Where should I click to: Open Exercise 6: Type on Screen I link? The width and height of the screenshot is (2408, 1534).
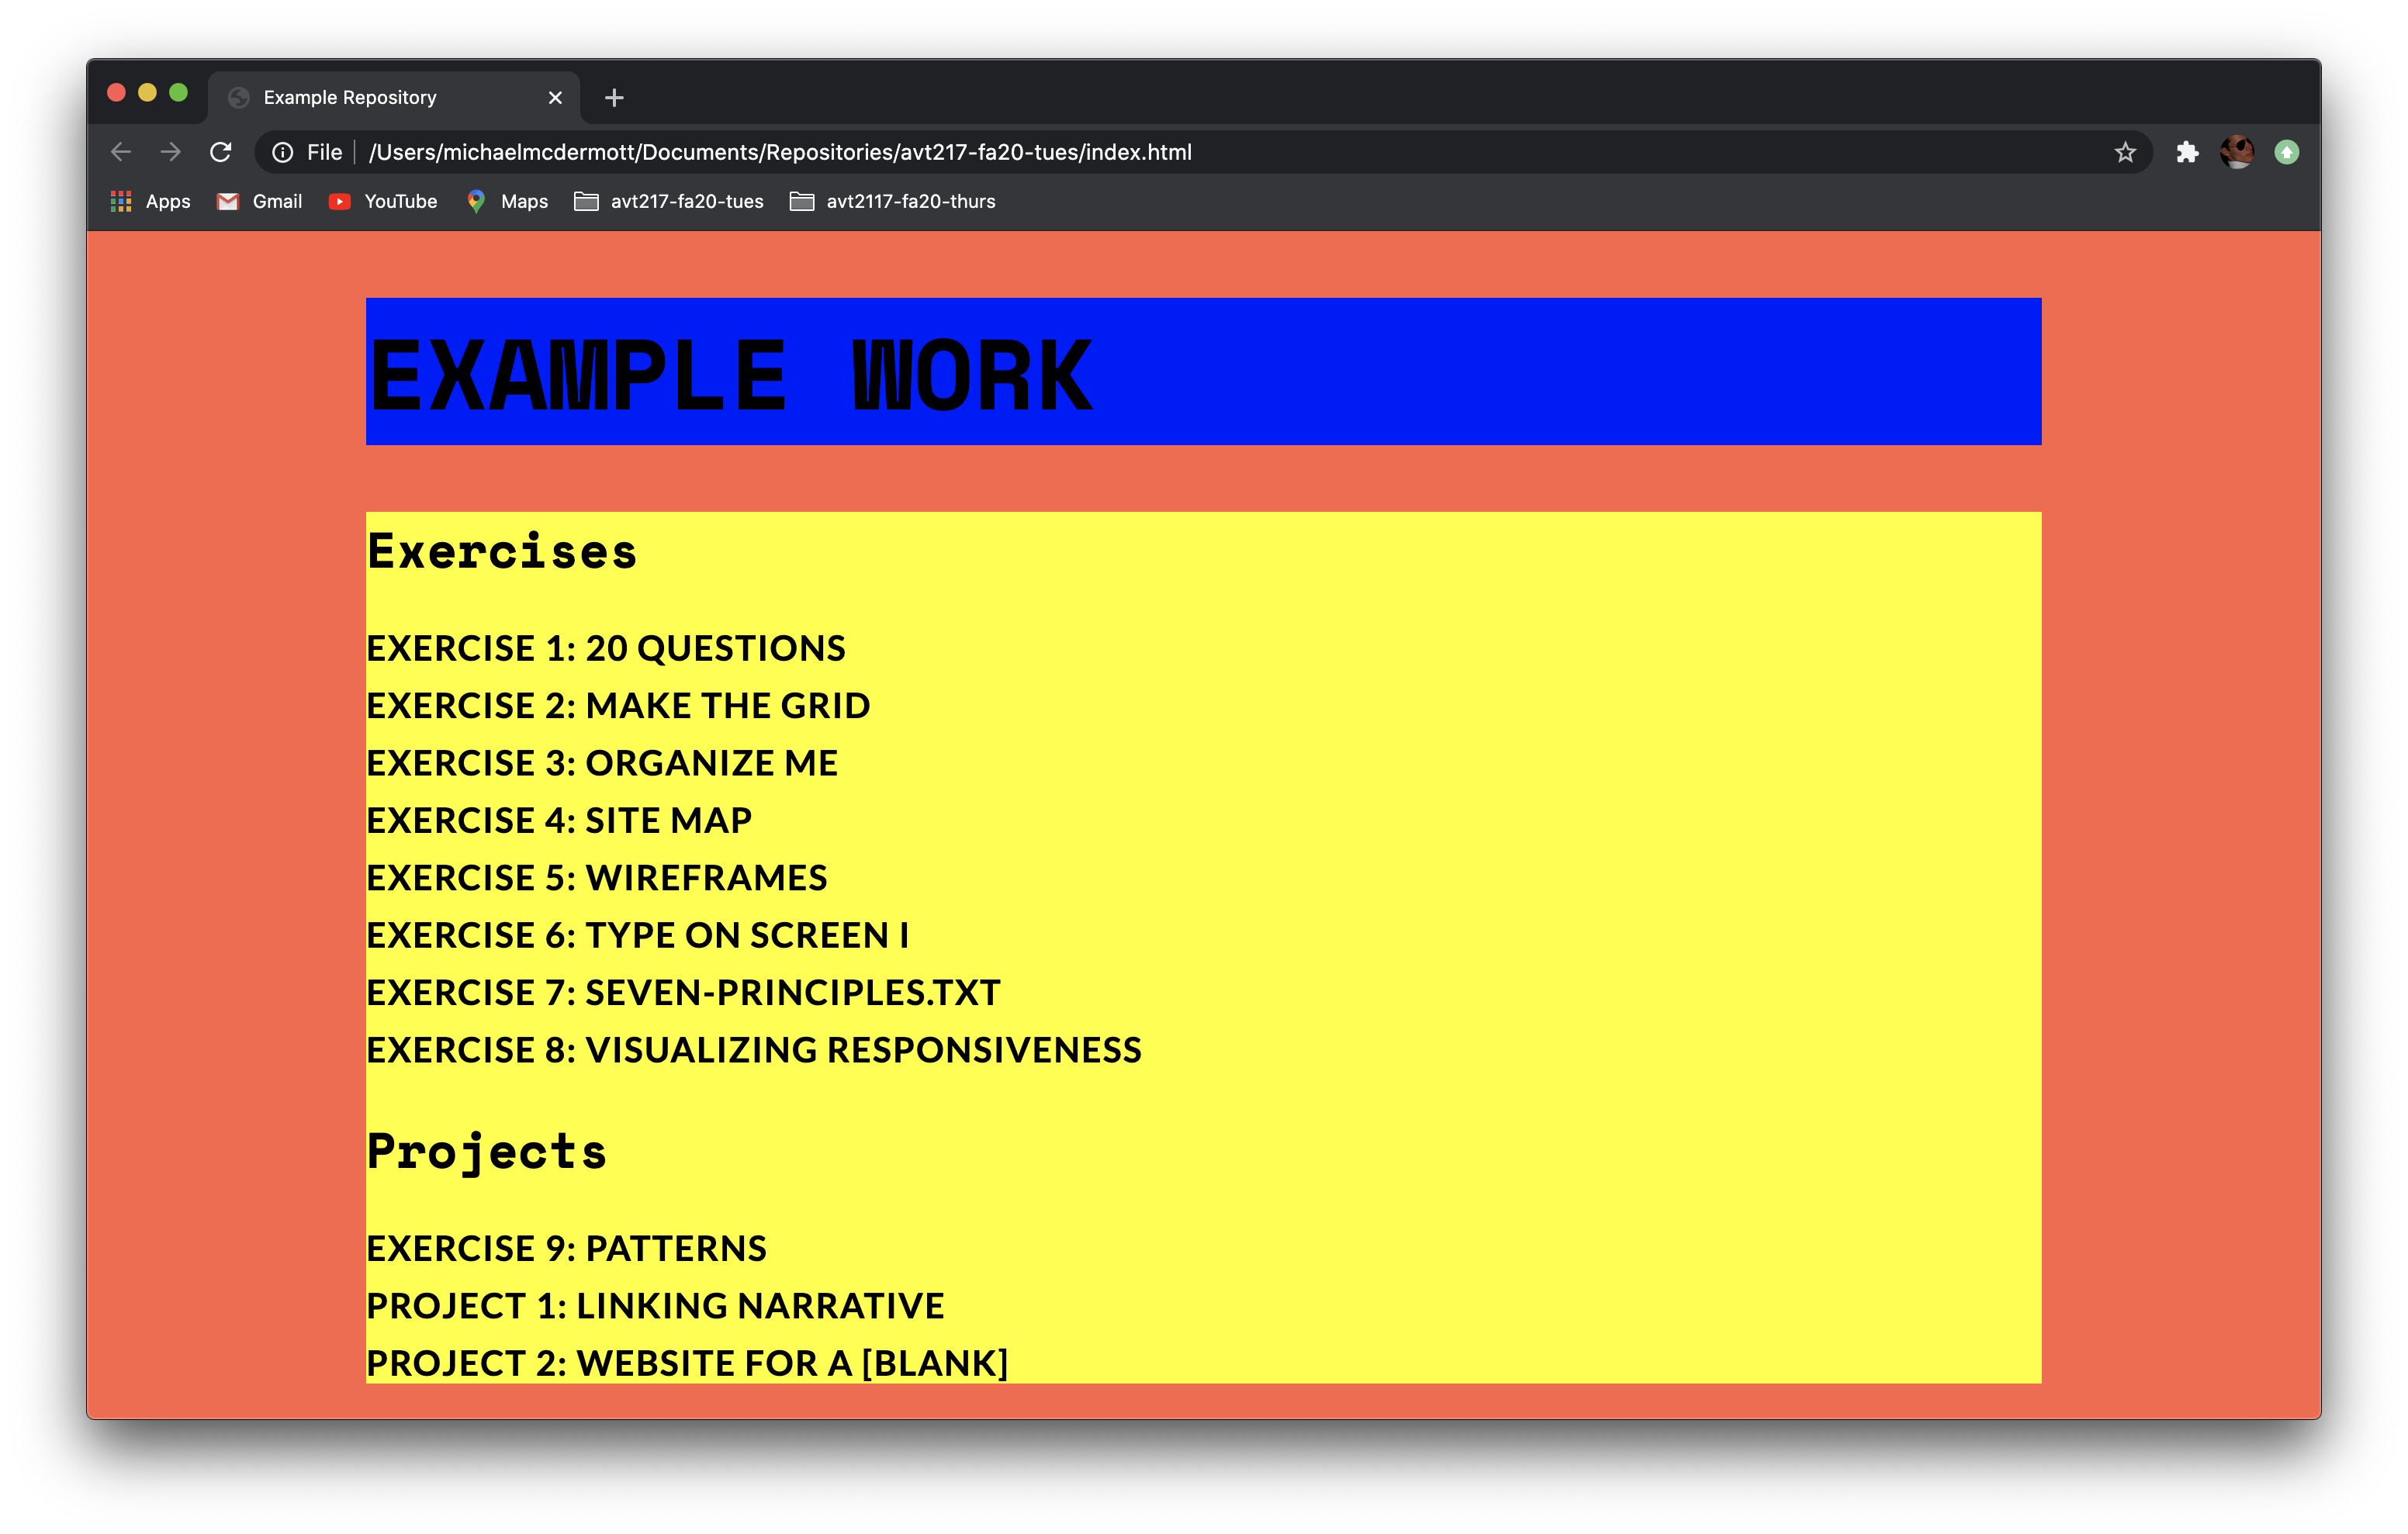pyautogui.click(x=638, y=935)
